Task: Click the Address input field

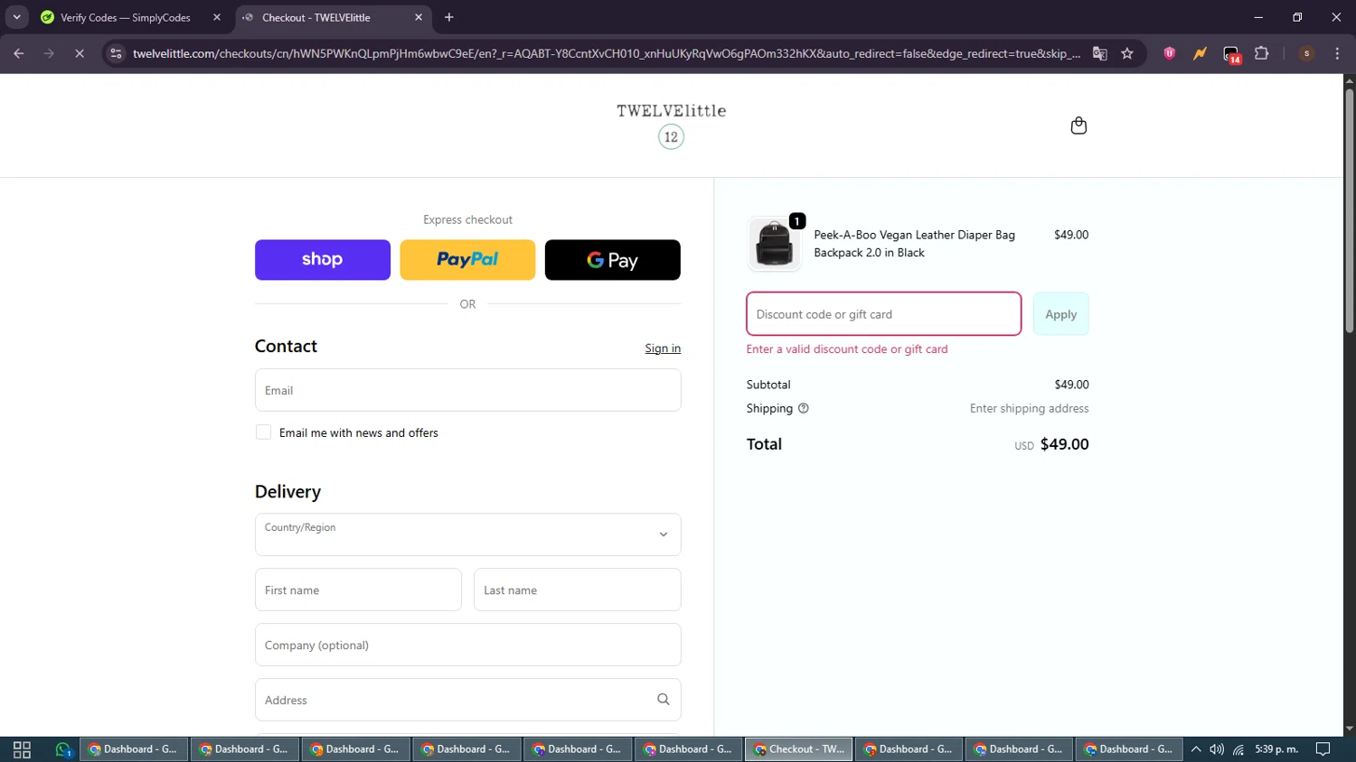Action: pos(468,700)
